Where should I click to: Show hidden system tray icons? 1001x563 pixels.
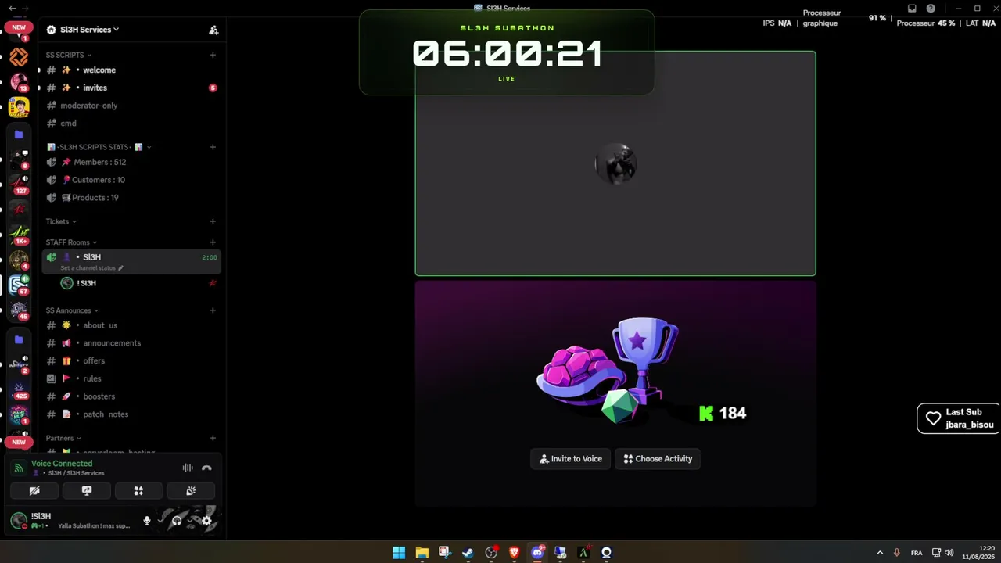pos(880,553)
